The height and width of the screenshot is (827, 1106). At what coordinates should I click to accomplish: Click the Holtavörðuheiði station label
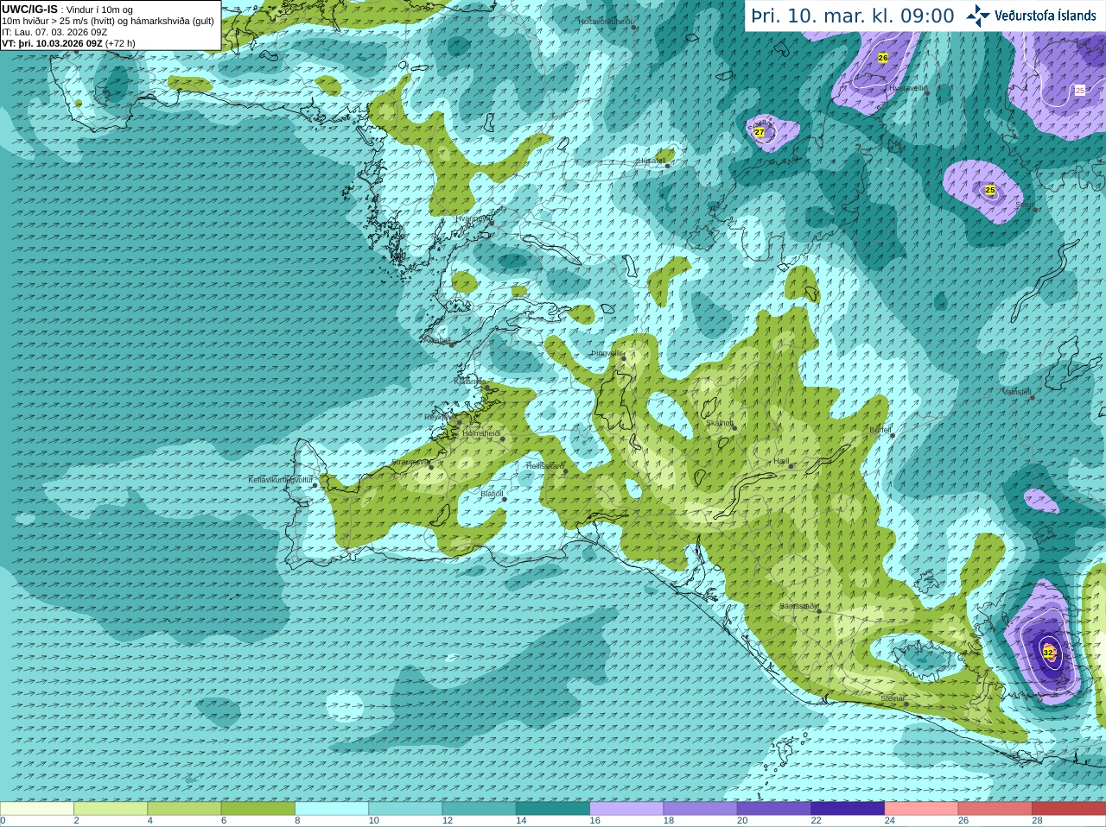[606, 21]
